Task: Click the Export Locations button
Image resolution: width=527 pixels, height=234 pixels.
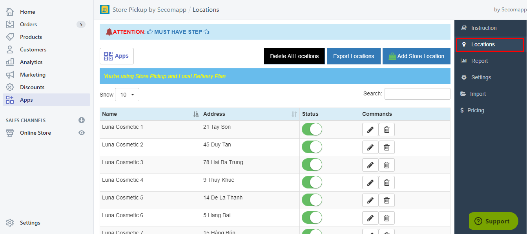Action: point(354,56)
